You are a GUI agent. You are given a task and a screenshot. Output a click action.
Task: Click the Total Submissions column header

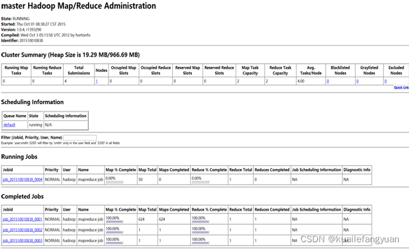(79, 71)
